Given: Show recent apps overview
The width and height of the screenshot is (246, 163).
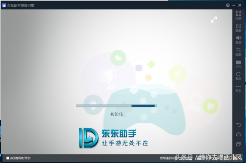Looking at the screenshot, I should click(x=238, y=144).
